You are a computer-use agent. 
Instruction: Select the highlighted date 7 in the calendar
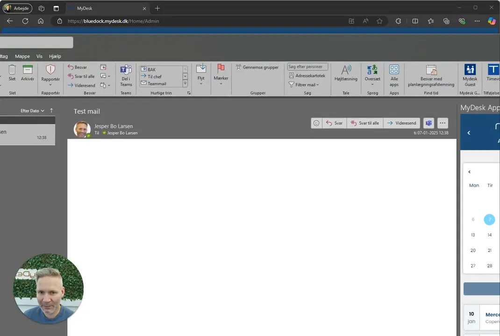(x=489, y=219)
